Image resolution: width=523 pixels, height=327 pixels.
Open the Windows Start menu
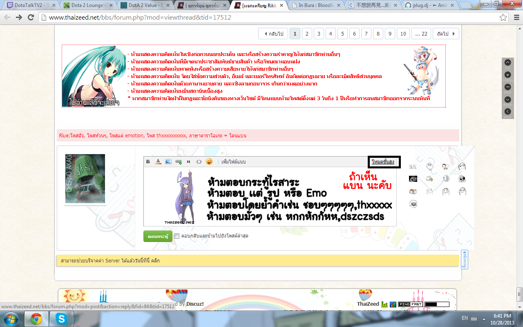coord(10,318)
